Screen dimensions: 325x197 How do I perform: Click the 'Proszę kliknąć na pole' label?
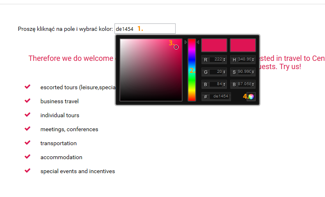(x=65, y=29)
